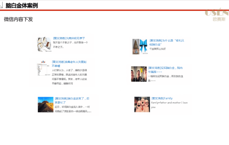Click the Christmas tree and blue bow thumbnail
Screen dimensions: 229x145
pyautogui.click(x=140, y=47)
